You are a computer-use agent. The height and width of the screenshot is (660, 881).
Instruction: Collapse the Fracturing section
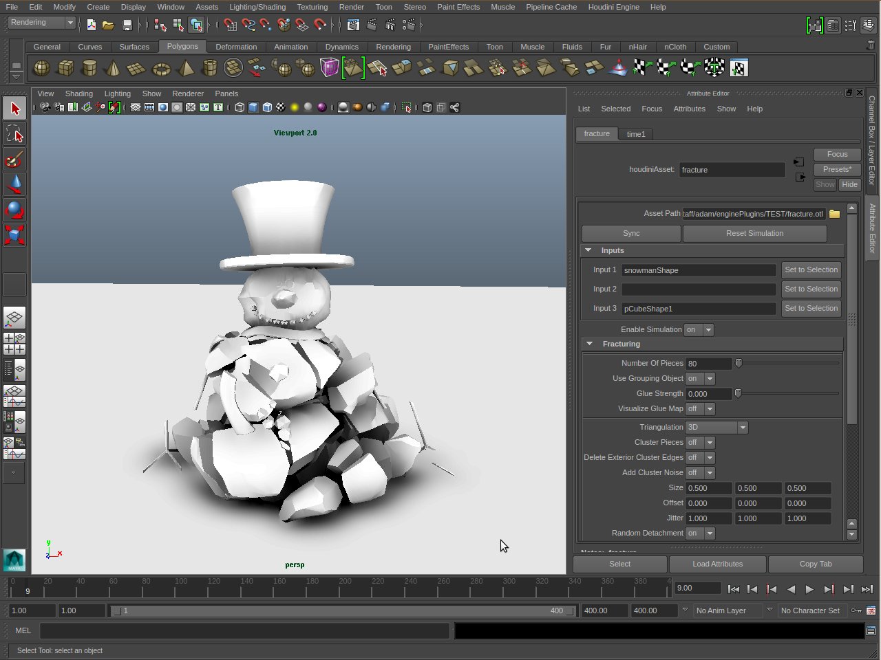point(589,344)
